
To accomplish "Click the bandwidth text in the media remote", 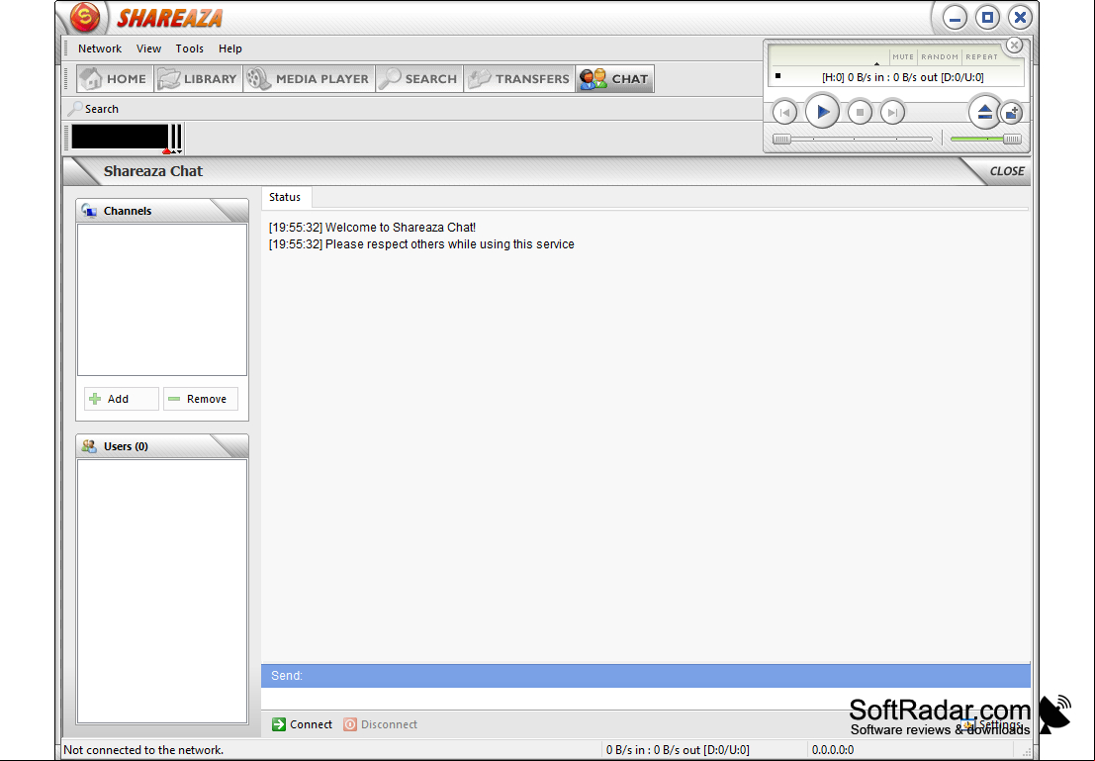I will point(902,77).
